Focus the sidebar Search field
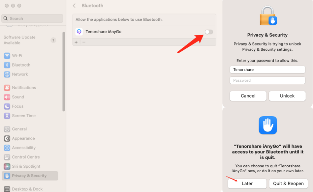The height and width of the screenshot is (192, 313). click(32, 18)
